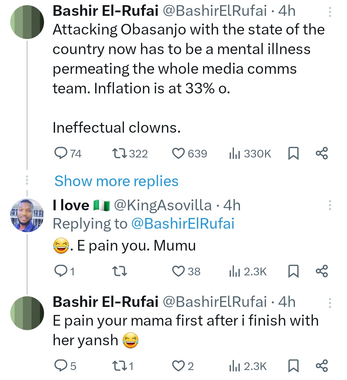The height and width of the screenshot is (380, 347).
Task: Expand Show more replies
Action: 116,181
